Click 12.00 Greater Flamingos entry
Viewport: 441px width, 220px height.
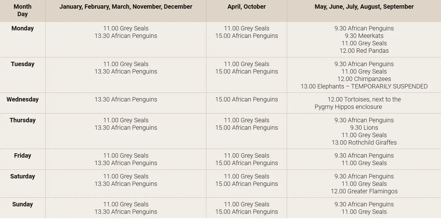pyautogui.click(x=364, y=191)
